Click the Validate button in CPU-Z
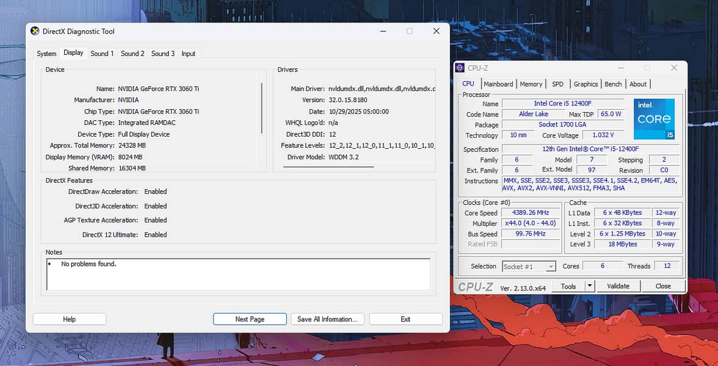The image size is (718, 366). (x=618, y=286)
